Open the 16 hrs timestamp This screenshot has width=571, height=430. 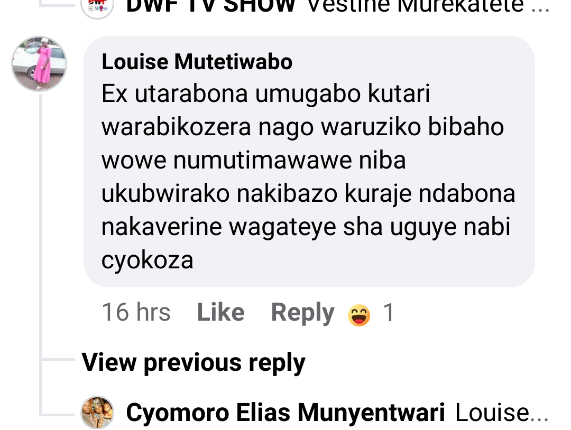[136, 312]
